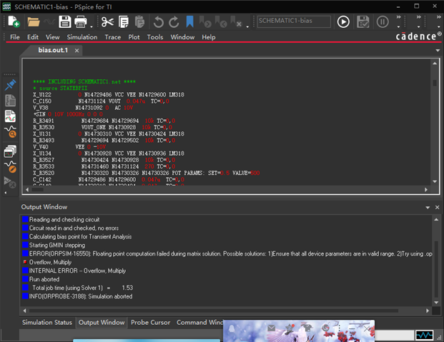The height and width of the screenshot is (342, 444).
Task: Open the Help menu
Action: pos(209,37)
